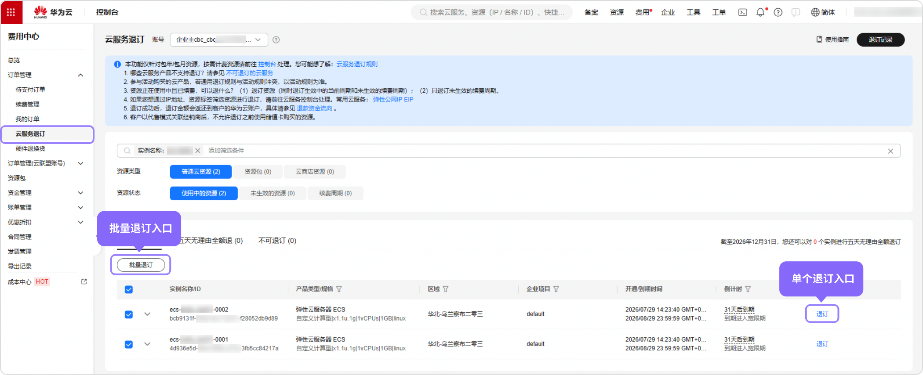Filter the 企业项目 column

pyautogui.click(x=556, y=289)
